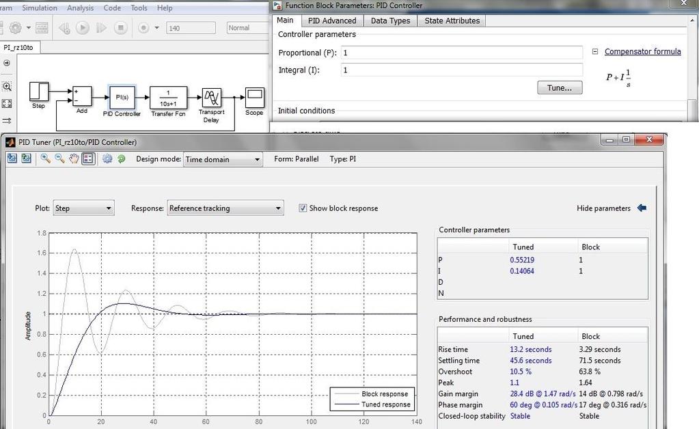Click the Block response legend entry
The image size is (699, 429).
click(x=372, y=393)
